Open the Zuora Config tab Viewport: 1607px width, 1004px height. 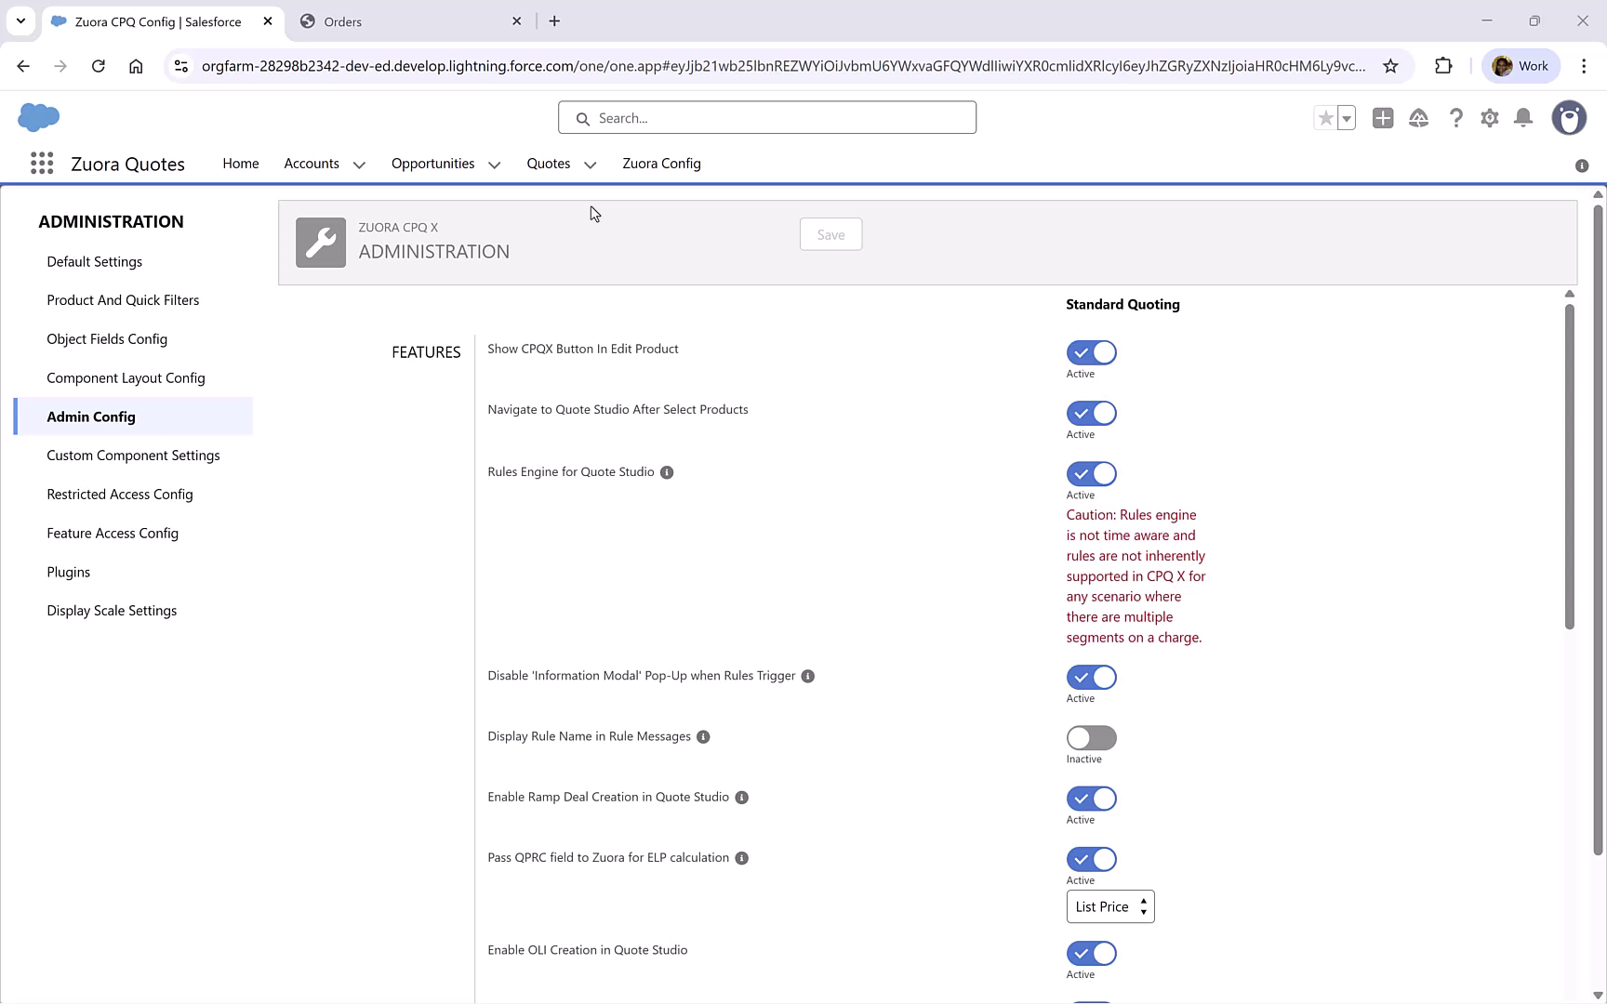point(661,164)
